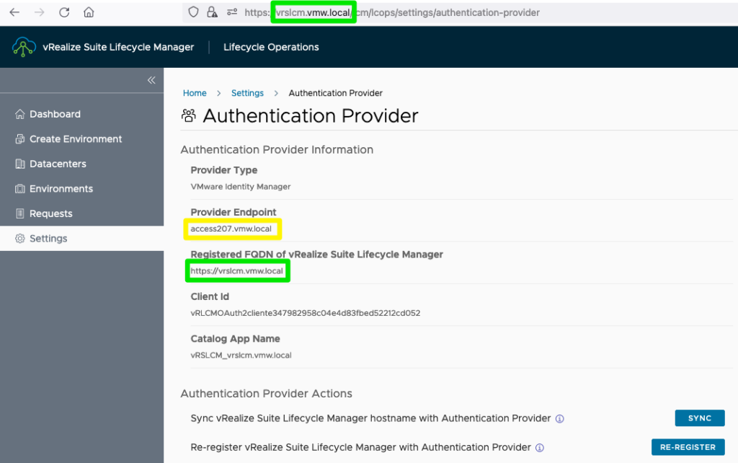Click the browser address bar URL
738x463 pixels.
(x=391, y=13)
